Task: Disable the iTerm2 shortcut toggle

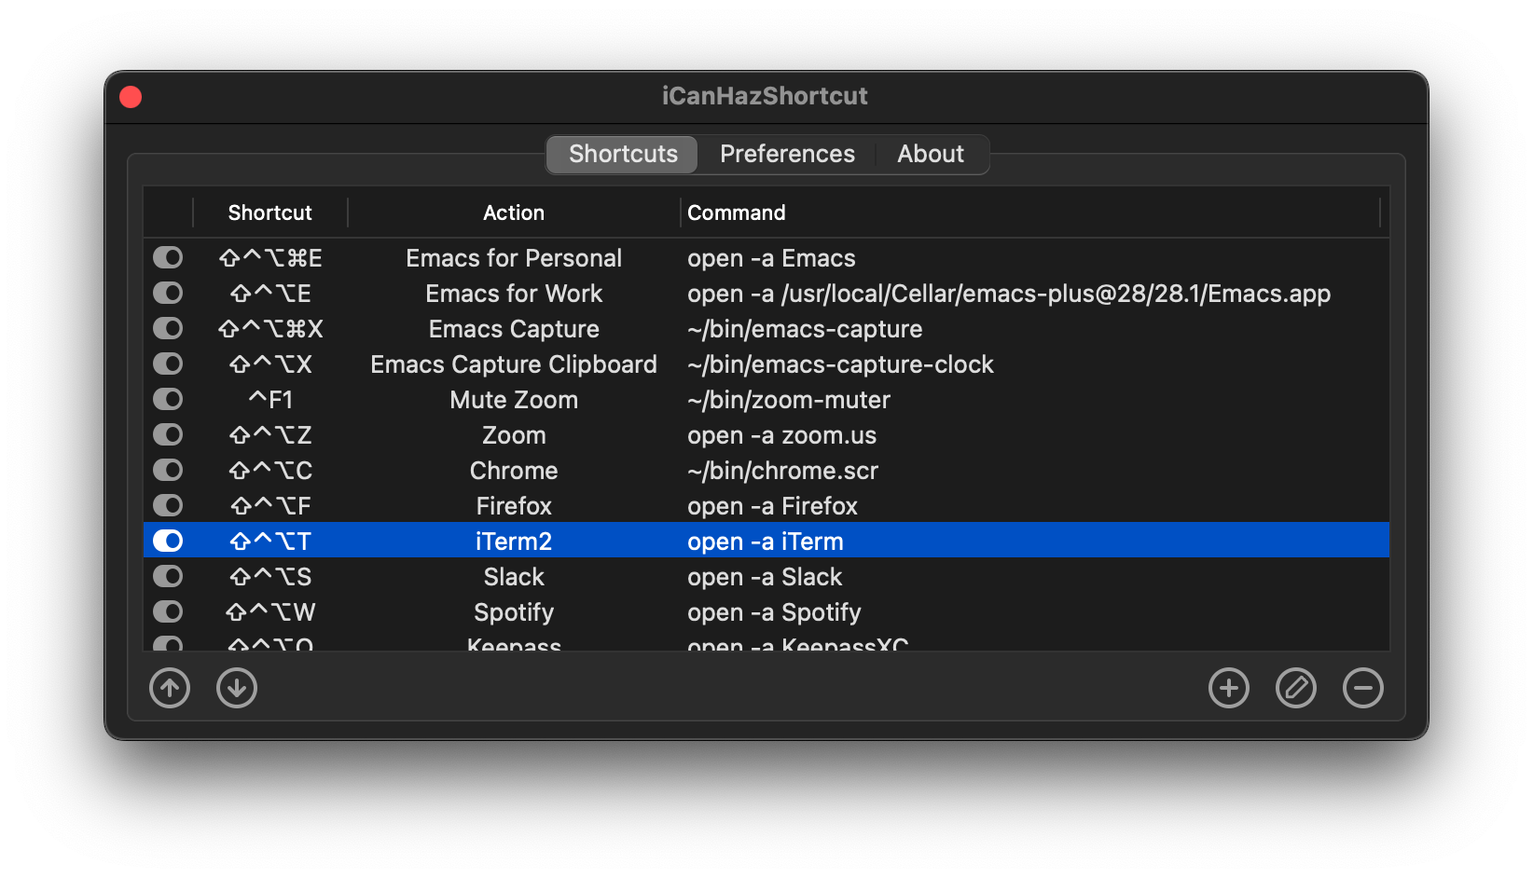Action: click(168, 541)
